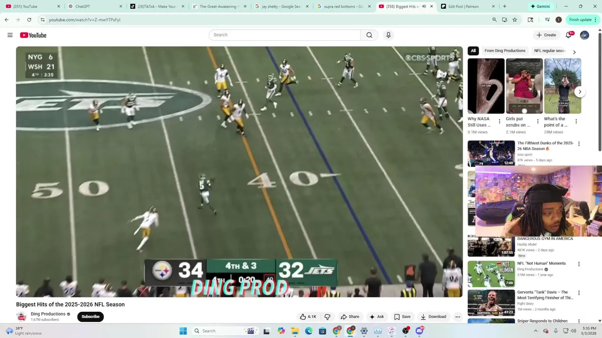The width and height of the screenshot is (602, 338).
Task: Download the video
Action: tap(433, 317)
